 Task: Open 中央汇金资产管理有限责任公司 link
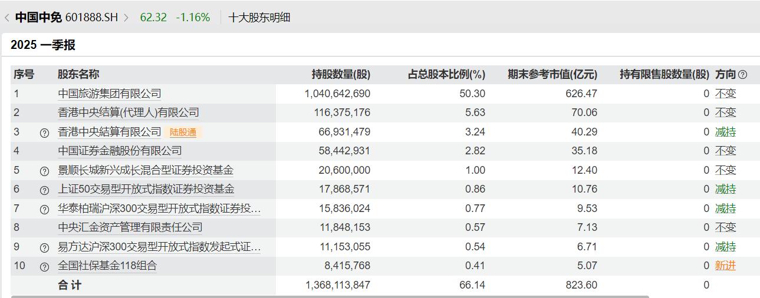[x=130, y=227]
